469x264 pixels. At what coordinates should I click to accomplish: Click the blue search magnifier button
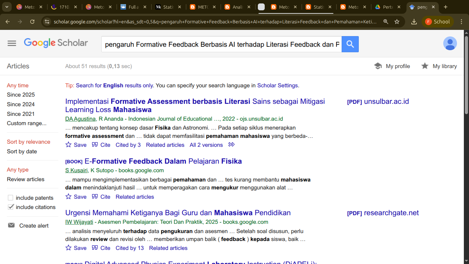[350, 44]
